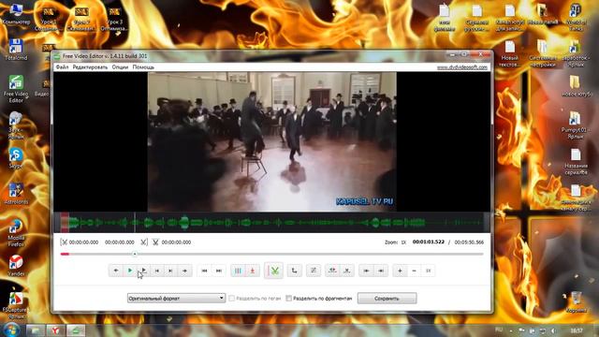
Task: Click the video preview frame
Action: [272, 141]
